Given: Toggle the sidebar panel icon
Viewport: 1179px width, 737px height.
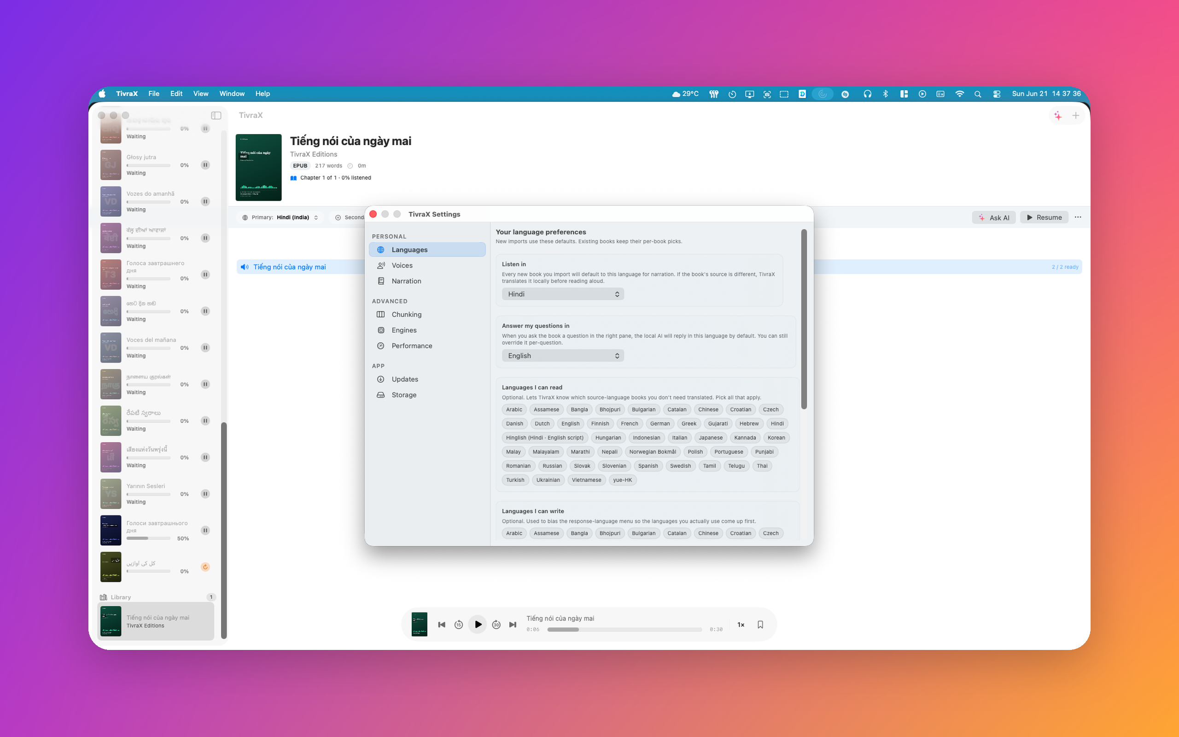Looking at the screenshot, I should tap(216, 116).
